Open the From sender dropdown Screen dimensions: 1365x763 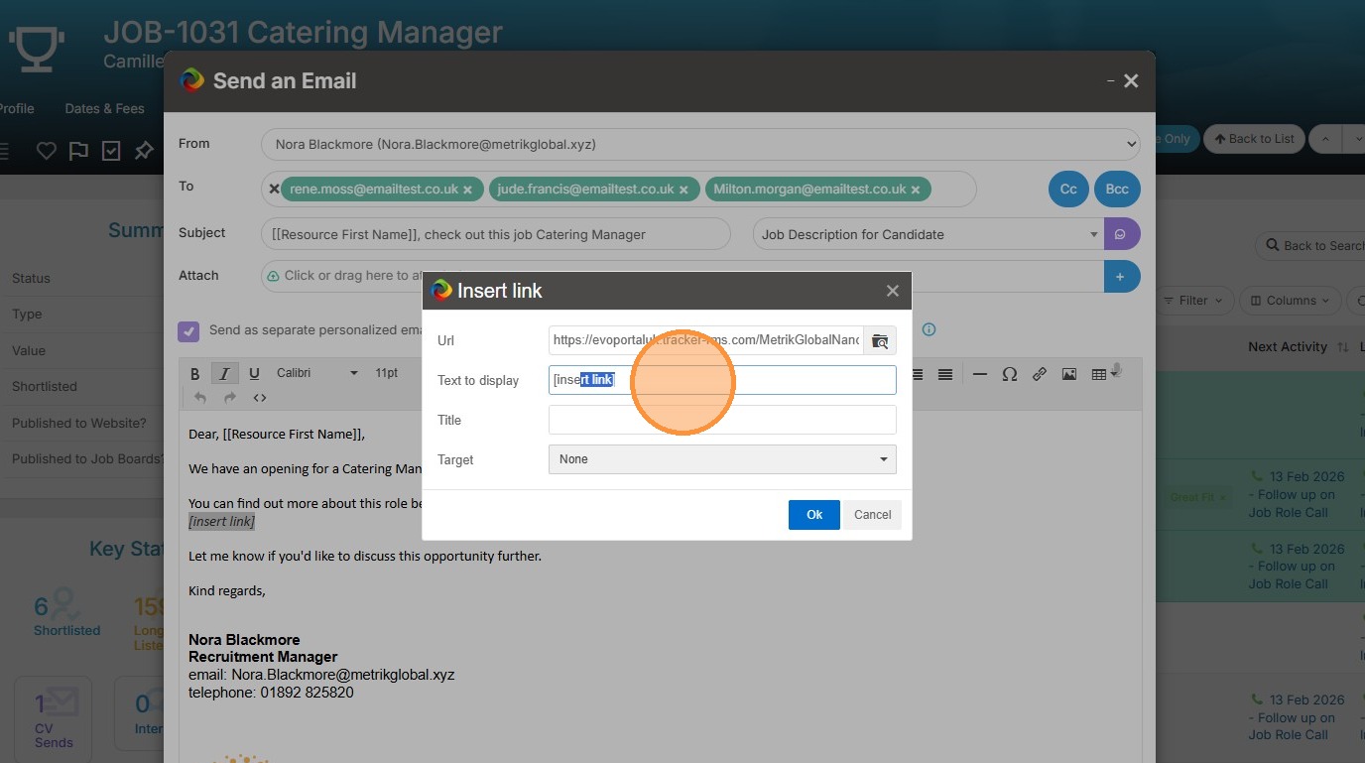(x=701, y=144)
